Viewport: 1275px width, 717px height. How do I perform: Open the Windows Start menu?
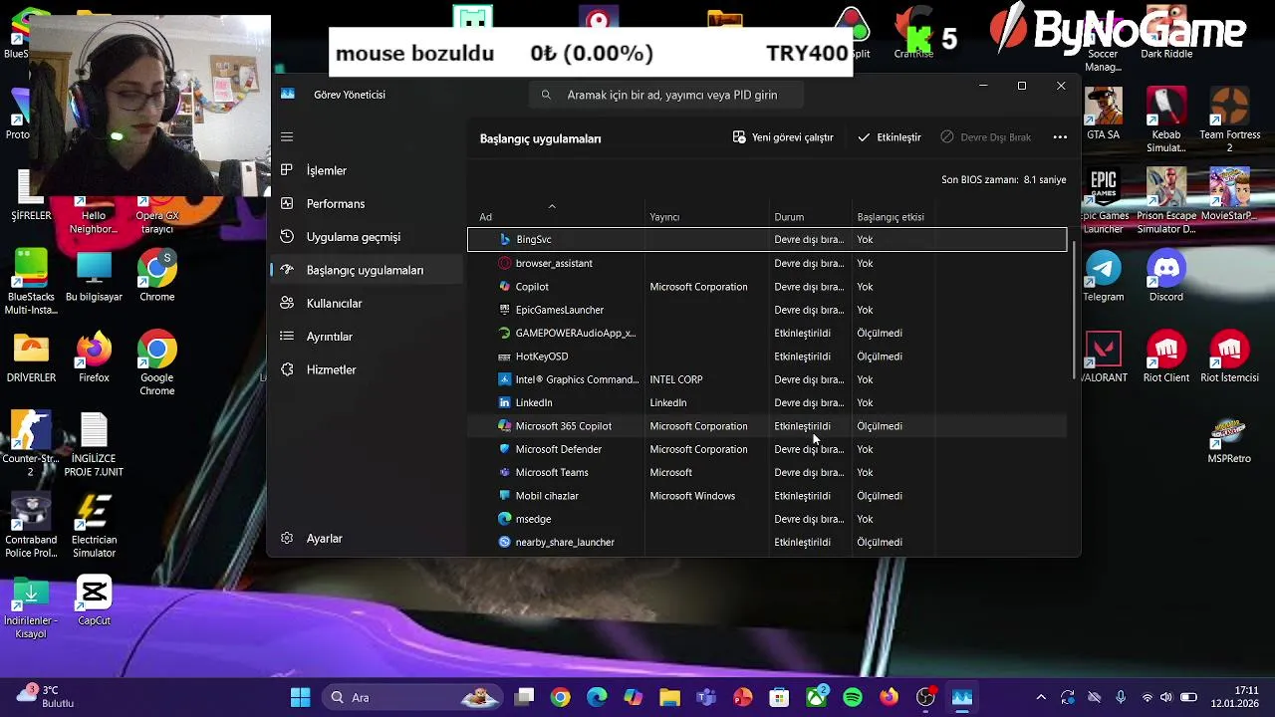(300, 697)
